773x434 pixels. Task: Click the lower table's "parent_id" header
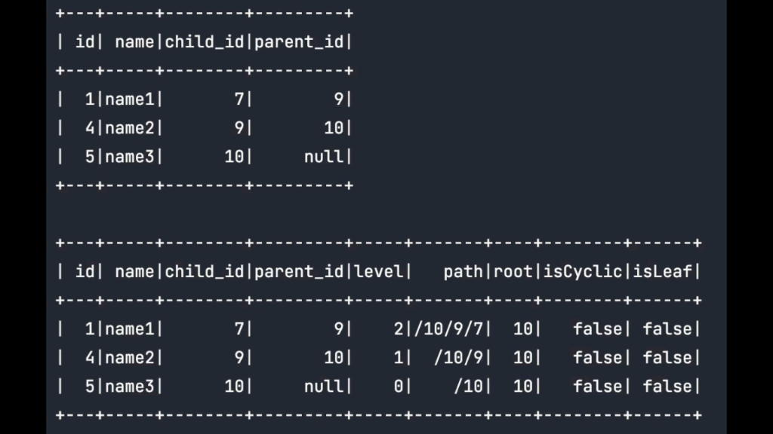(299, 271)
